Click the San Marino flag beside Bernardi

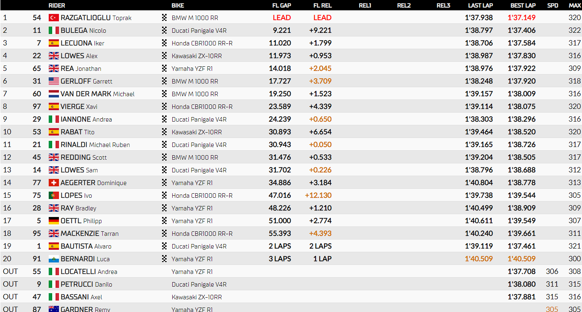pyautogui.click(x=54, y=259)
